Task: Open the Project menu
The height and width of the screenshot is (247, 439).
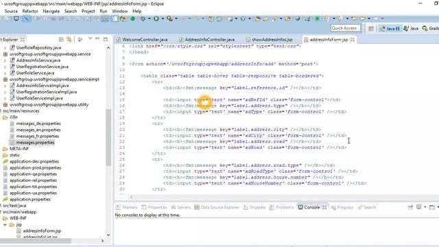Action: pyautogui.click(x=88, y=11)
